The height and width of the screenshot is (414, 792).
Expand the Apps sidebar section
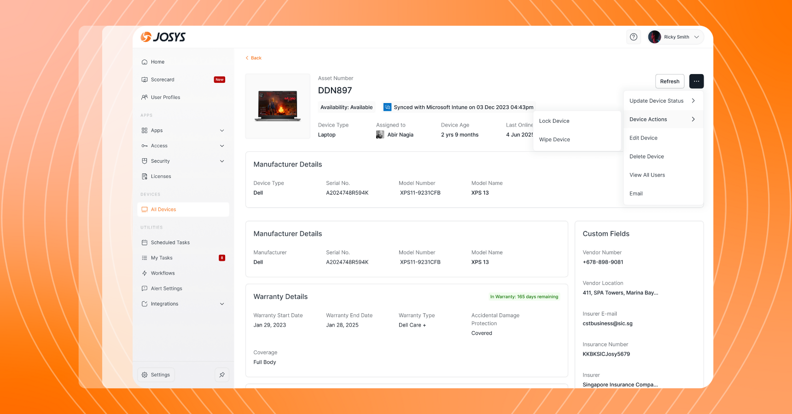tap(222, 131)
